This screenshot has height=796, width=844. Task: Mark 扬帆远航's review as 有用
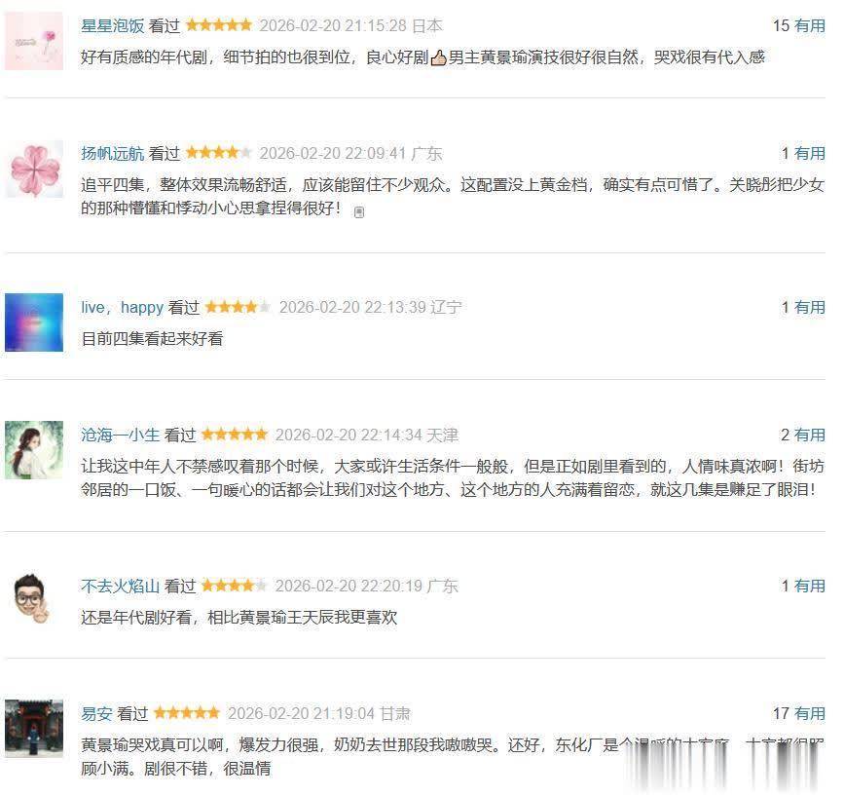pyautogui.click(x=810, y=154)
